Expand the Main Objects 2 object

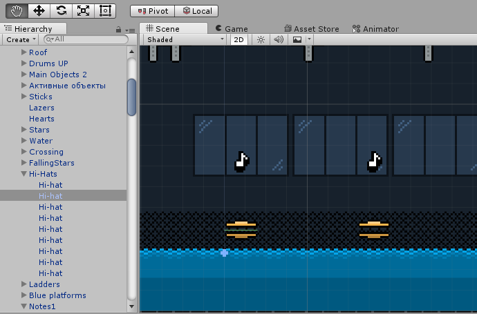click(x=24, y=75)
